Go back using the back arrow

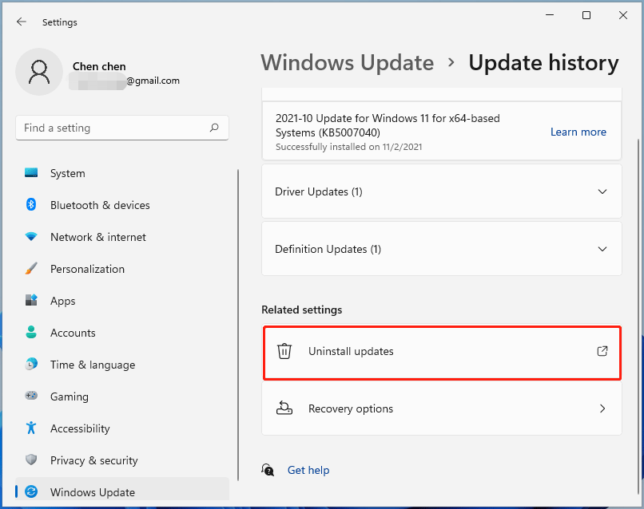22,22
